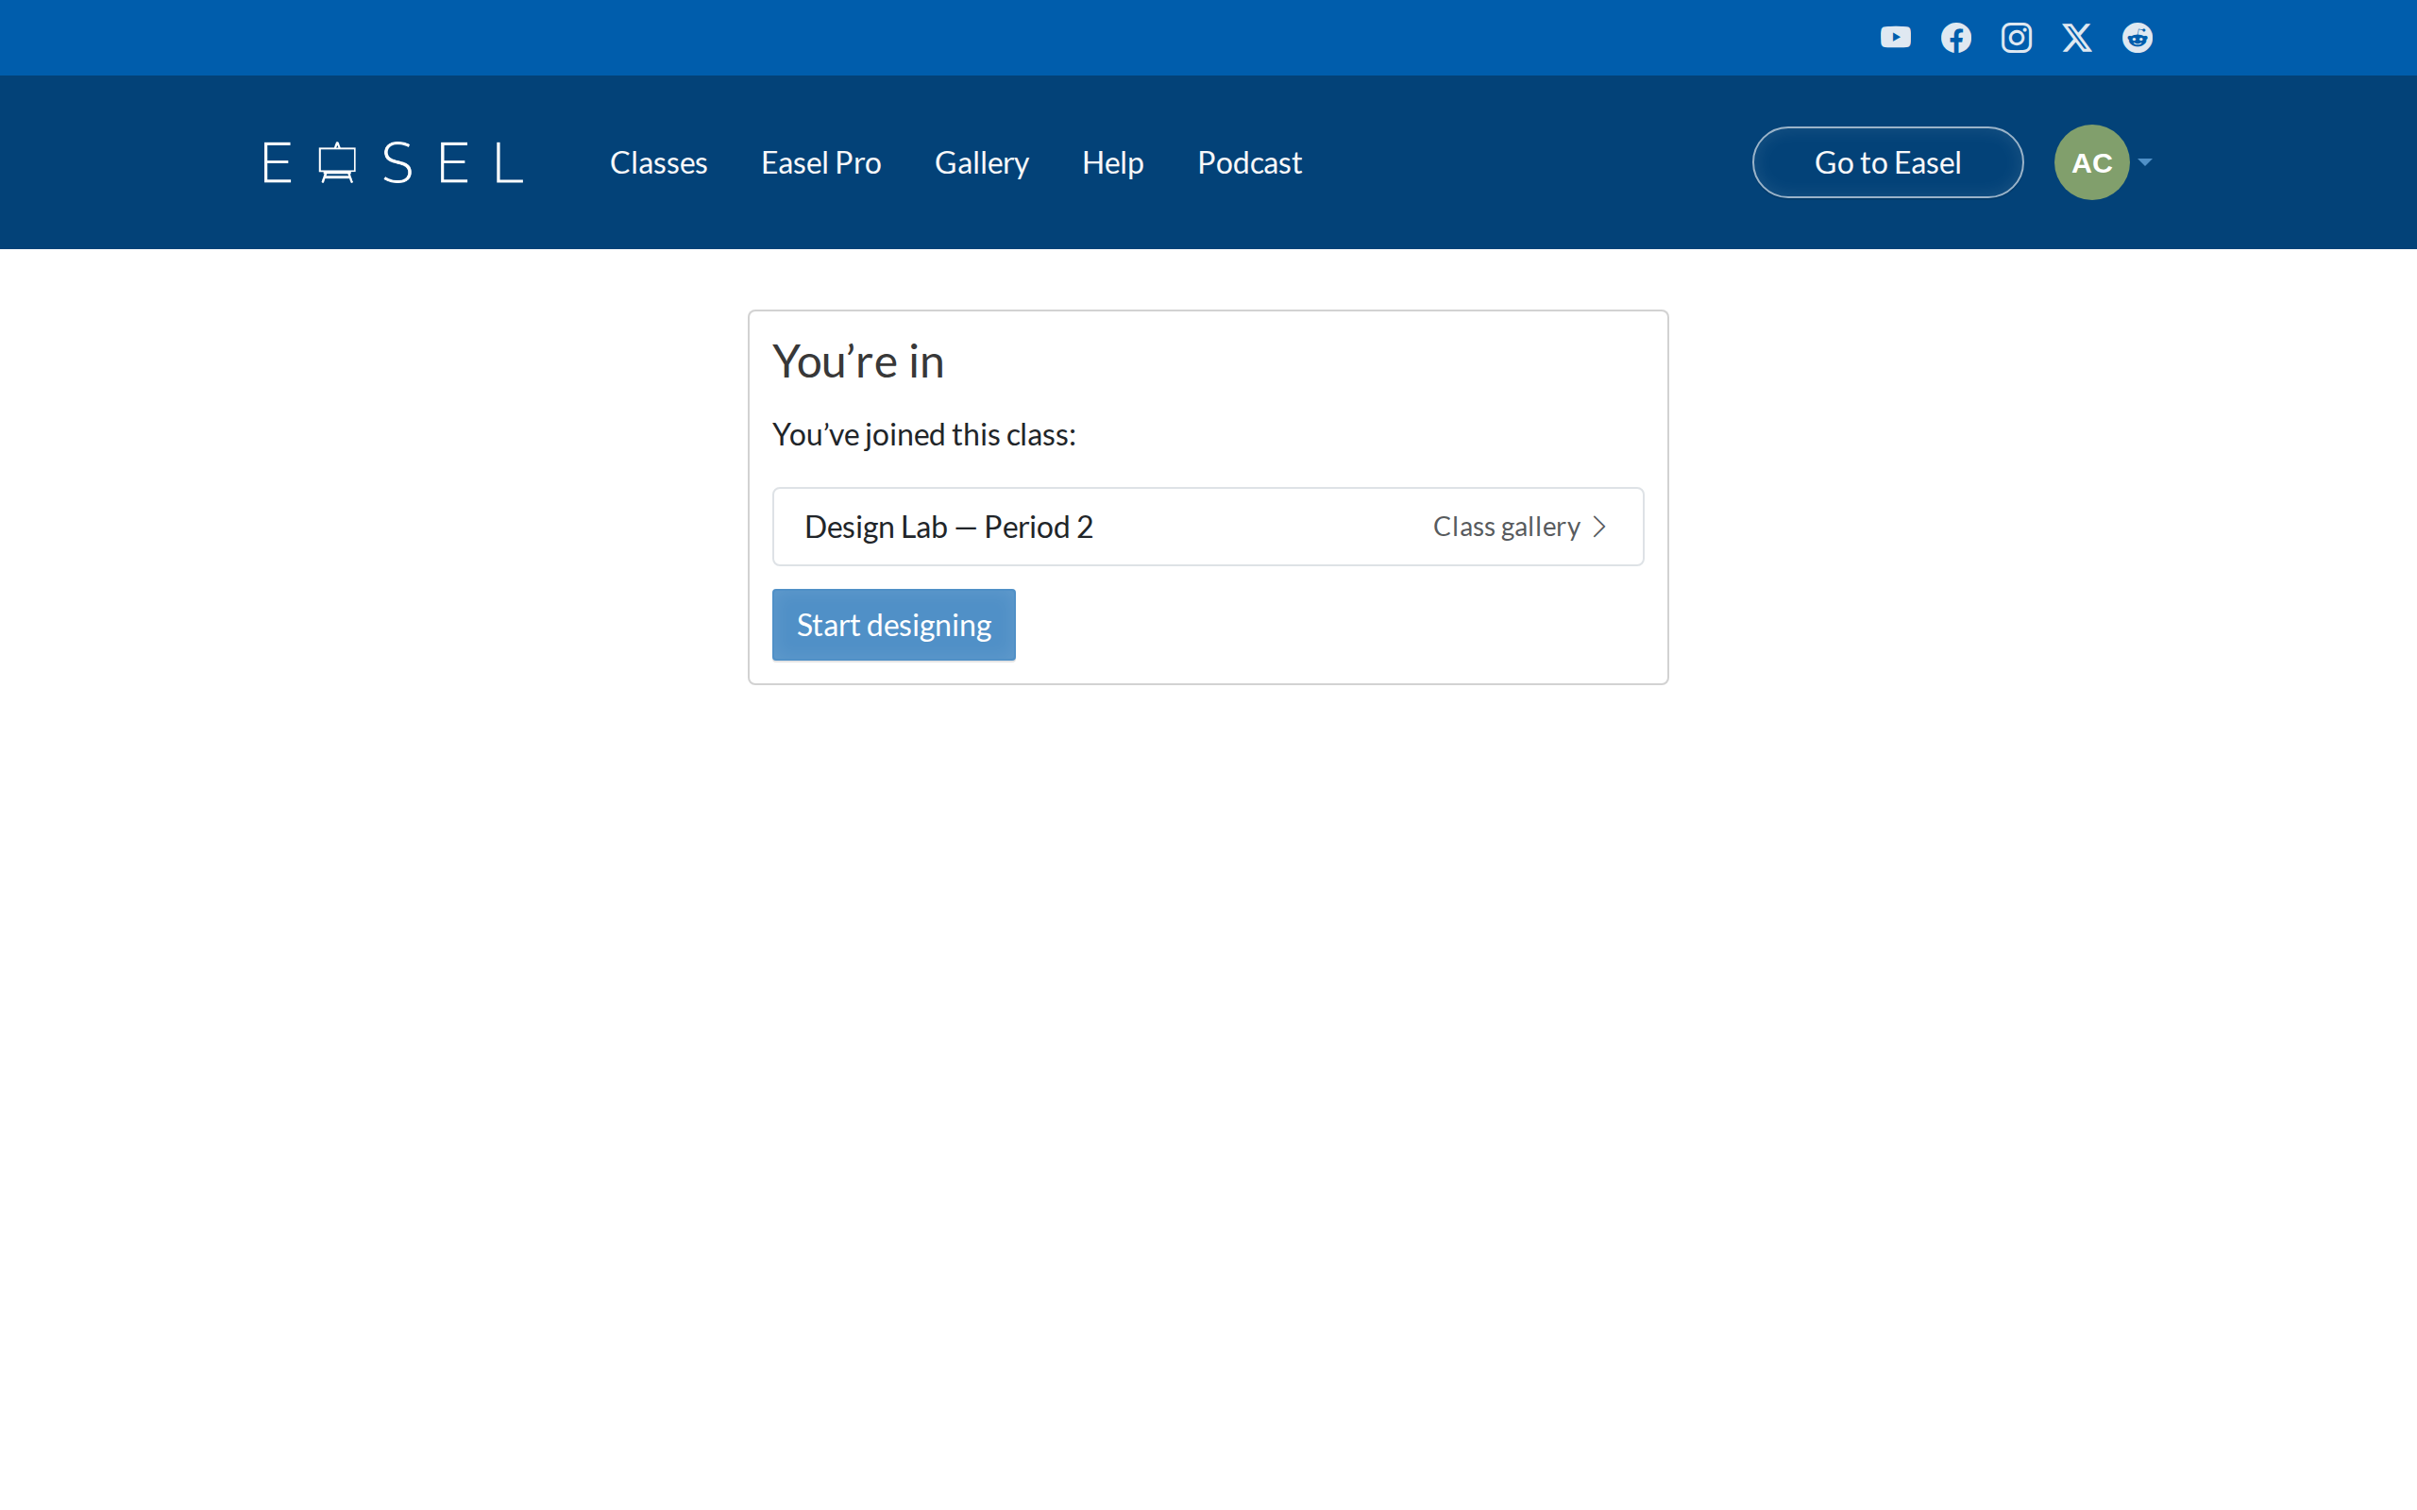Image resolution: width=2417 pixels, height=1510 pixels.
Task: Open the YouTube social link
Action: click(1895, 38)
